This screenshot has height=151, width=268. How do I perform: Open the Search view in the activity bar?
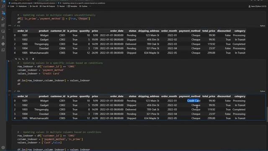click(x=3, y=7)
